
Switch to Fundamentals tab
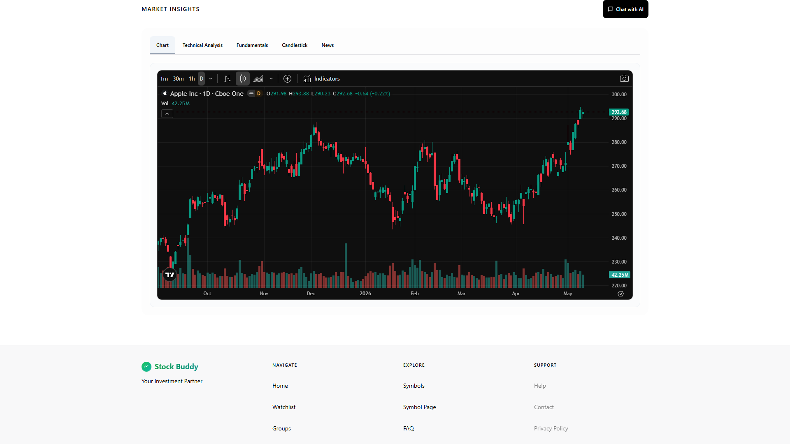(x=252, y=45)
